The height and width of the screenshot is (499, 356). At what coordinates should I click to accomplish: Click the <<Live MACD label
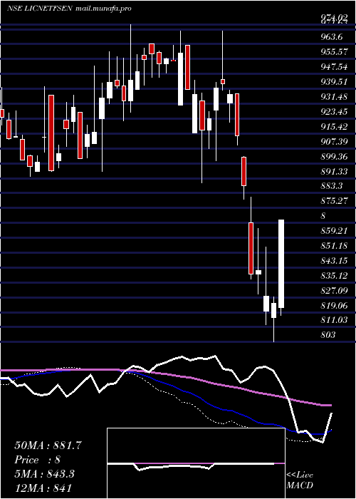[300, 480]
